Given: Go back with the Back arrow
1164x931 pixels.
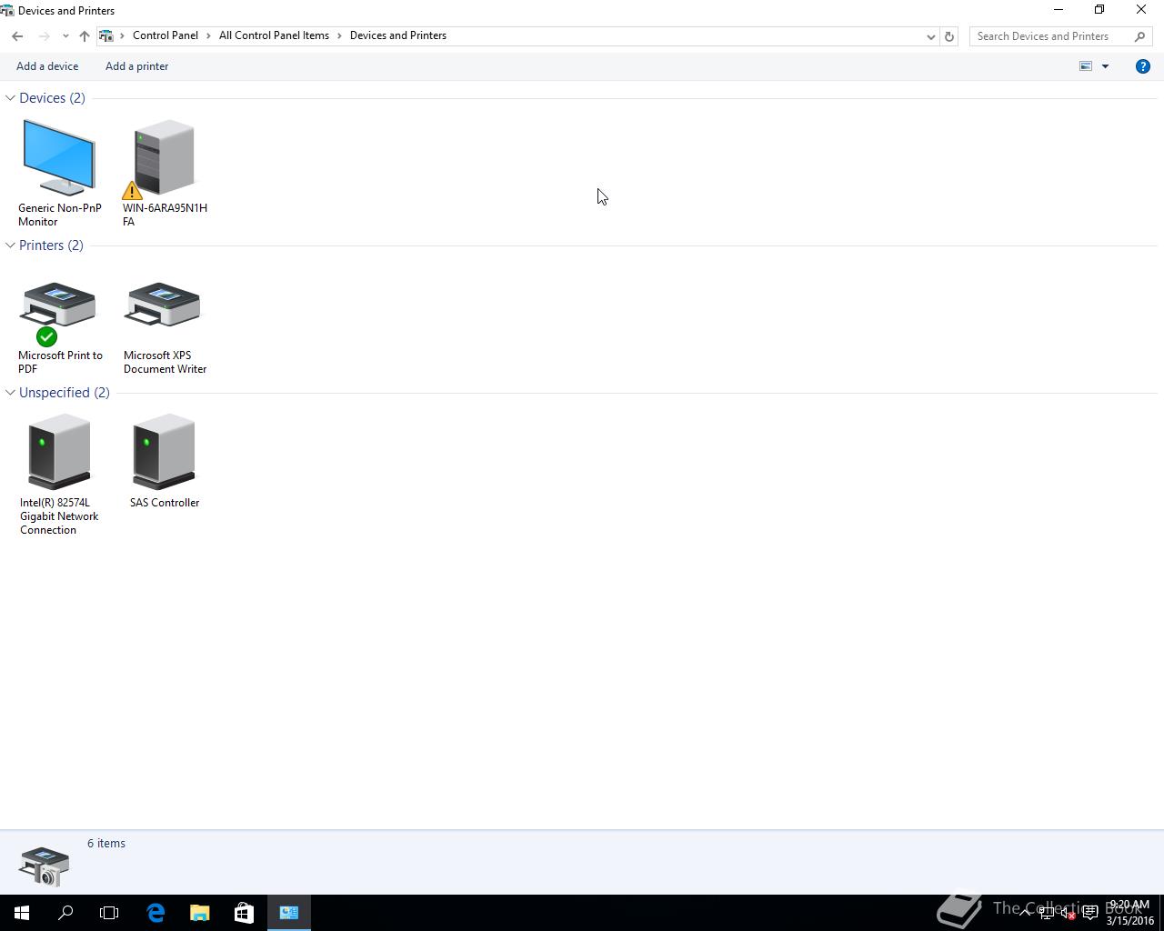Looking at the screenshot, I should tap(17, 36).
